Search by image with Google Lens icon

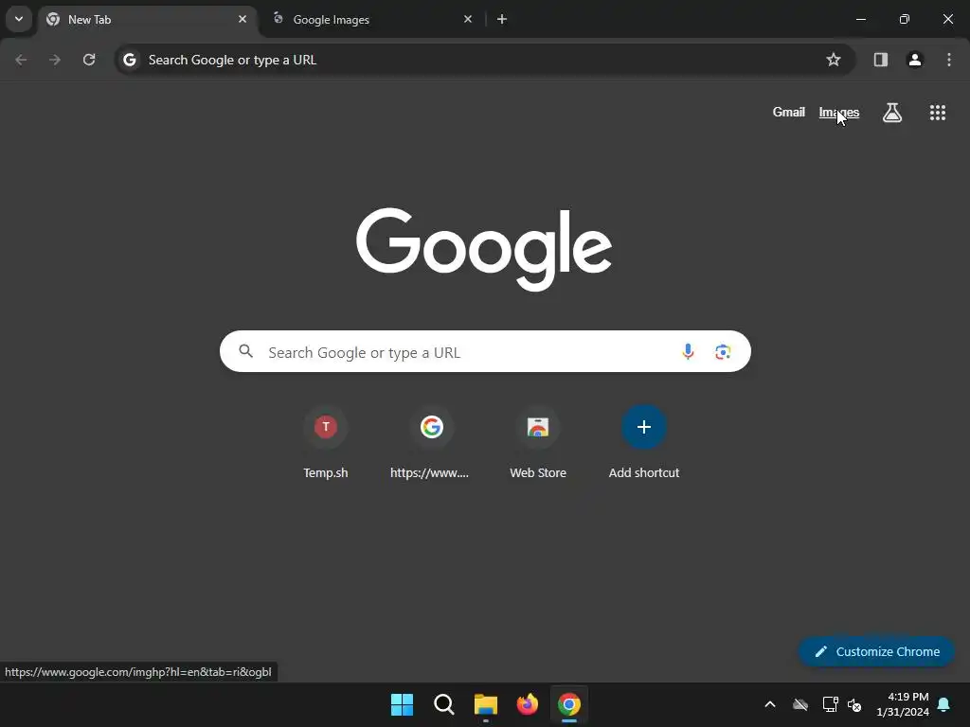[723, 352]
